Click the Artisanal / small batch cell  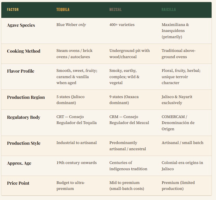[183, 143]
